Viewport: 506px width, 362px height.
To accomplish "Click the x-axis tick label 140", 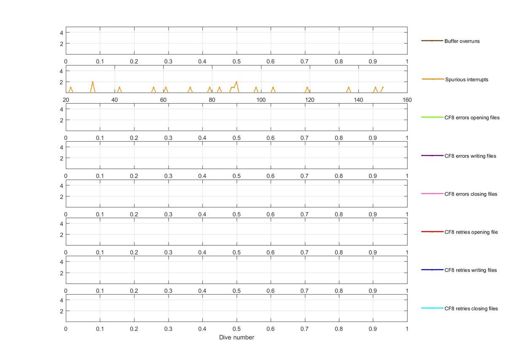I will click(x=358, y=100).
